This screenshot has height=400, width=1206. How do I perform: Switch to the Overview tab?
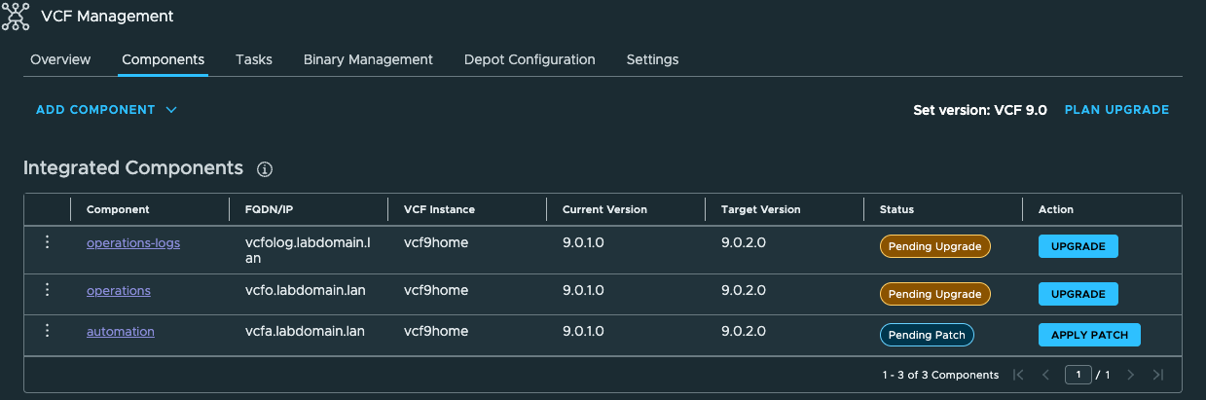coord(60,59)
